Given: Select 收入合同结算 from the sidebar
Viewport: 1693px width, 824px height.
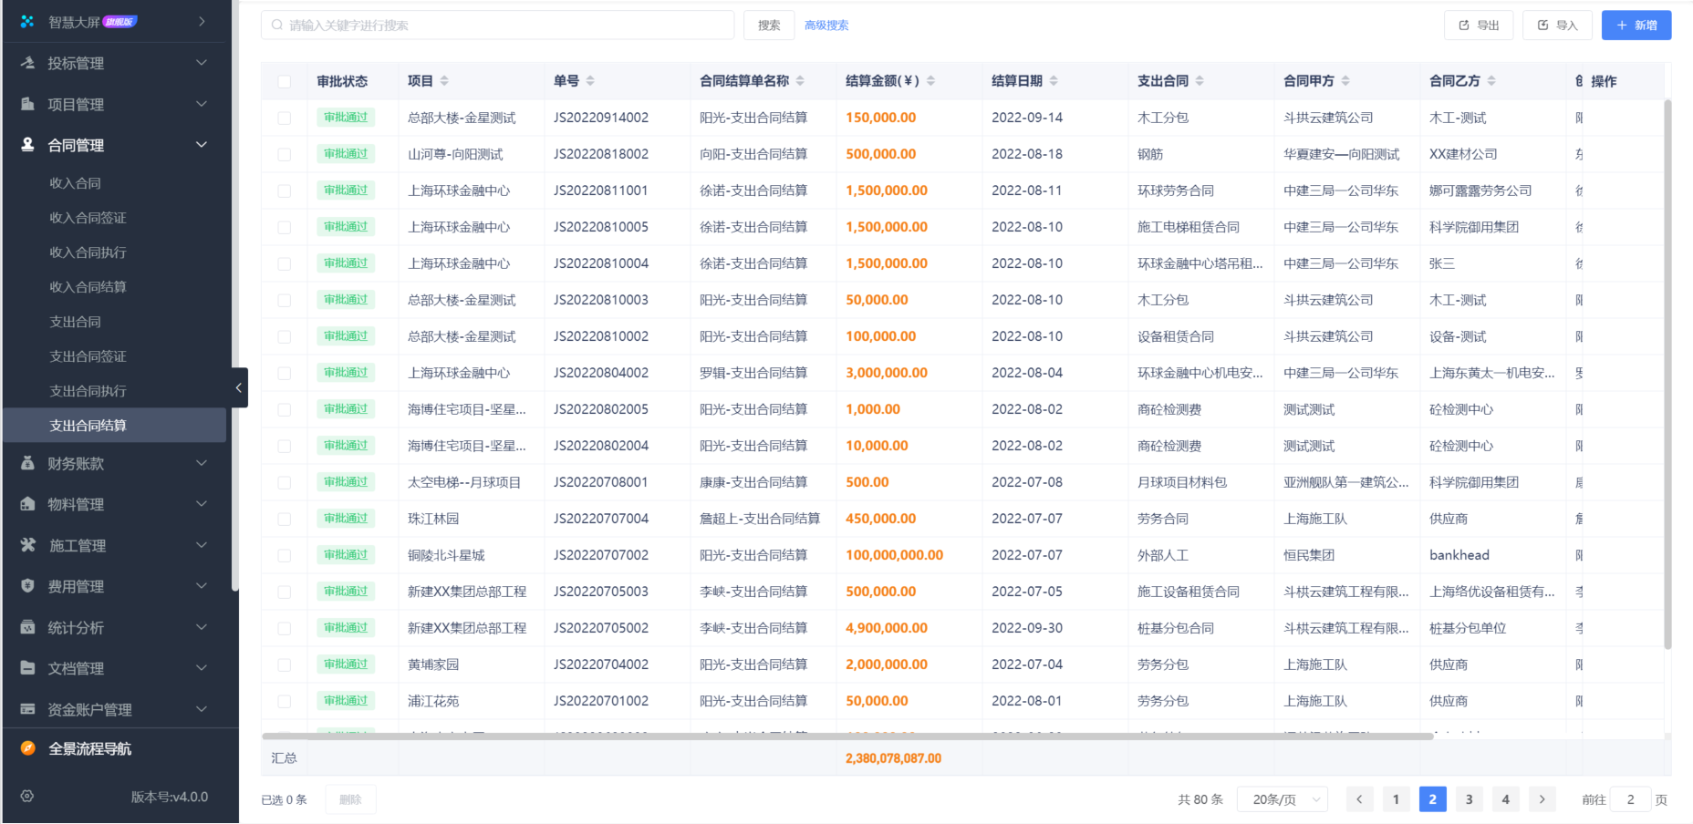Looking at the screenshot, I should point(88,286).
